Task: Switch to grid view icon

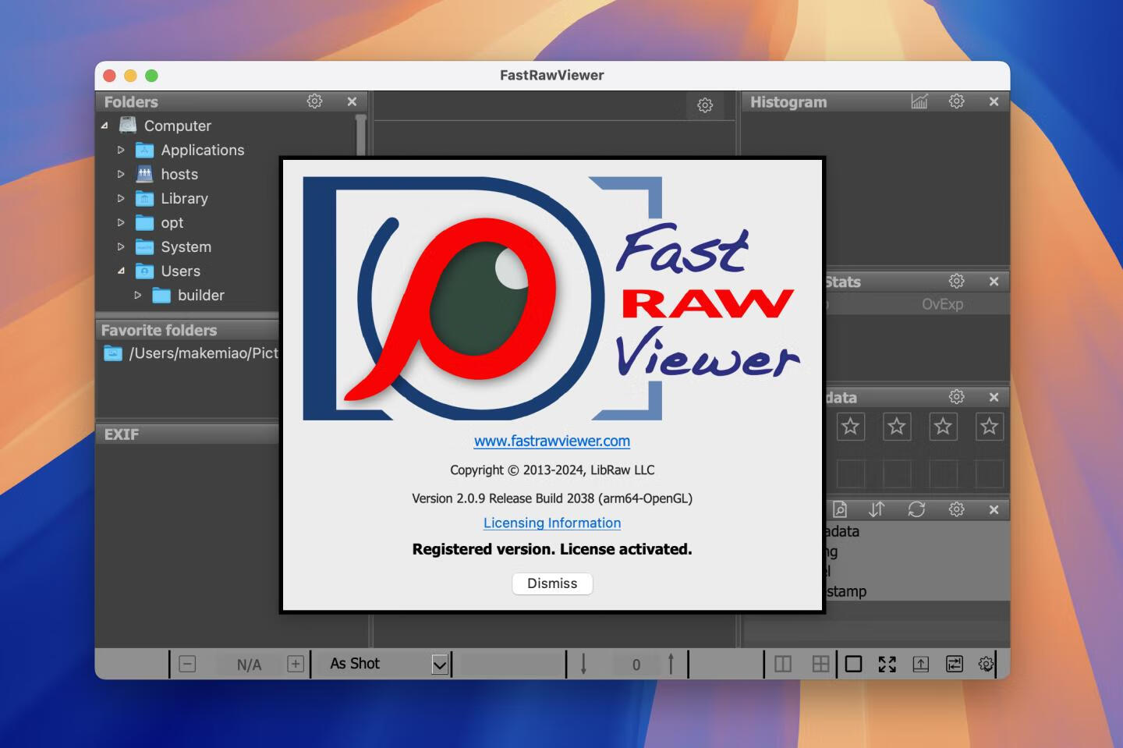Action: coord(820,664)
